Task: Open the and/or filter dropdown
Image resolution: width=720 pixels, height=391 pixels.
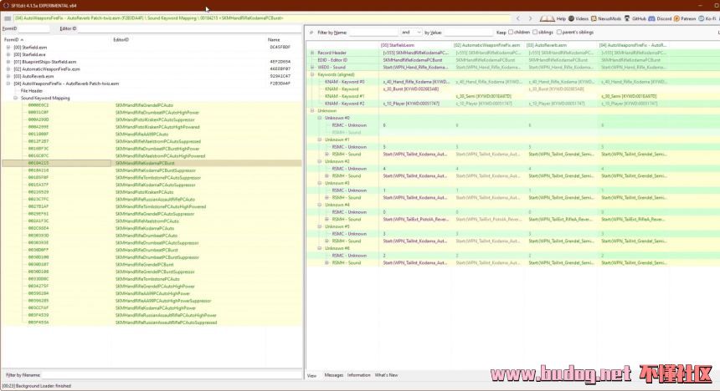Action: 412,32
